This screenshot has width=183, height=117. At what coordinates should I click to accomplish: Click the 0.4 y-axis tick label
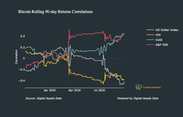23,36
